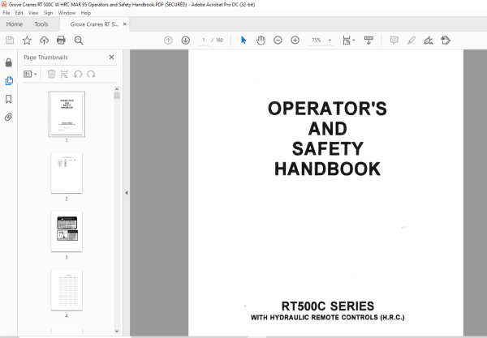Add a comment sticky note icon
The width and height of the screenshot is (487, 338).
(x=394, y=41)
